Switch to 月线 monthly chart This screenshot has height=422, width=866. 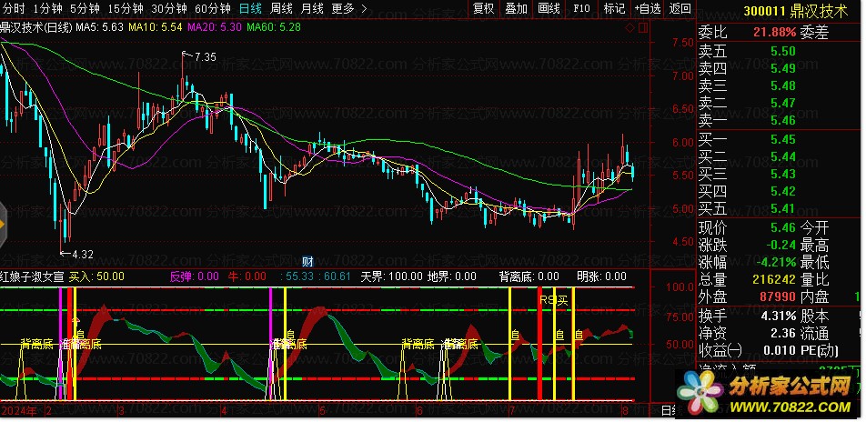312,8
